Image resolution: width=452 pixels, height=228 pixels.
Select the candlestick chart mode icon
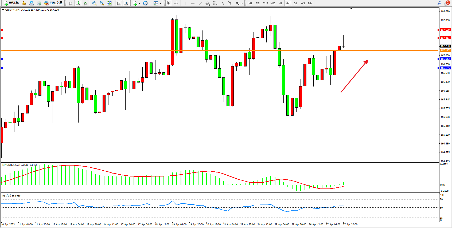tap(78, 3)
